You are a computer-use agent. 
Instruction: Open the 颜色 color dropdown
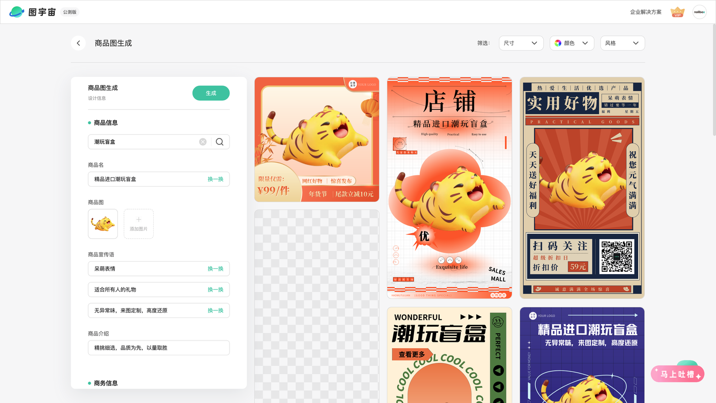click(x=572, y=43)
